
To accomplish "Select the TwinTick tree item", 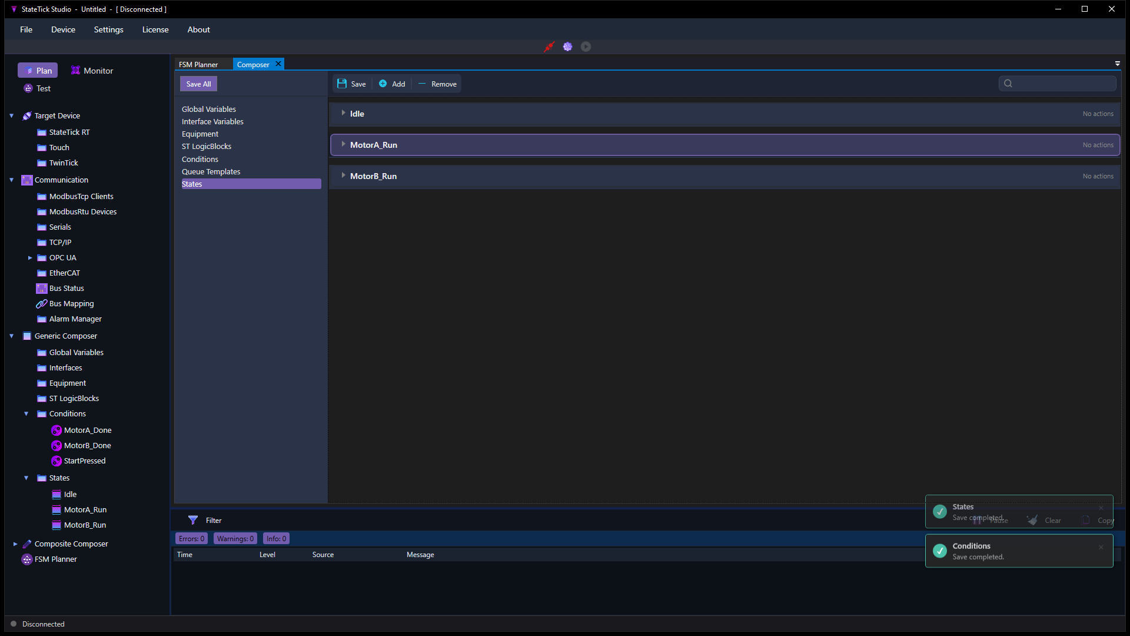I will click(x=63, y=163).
